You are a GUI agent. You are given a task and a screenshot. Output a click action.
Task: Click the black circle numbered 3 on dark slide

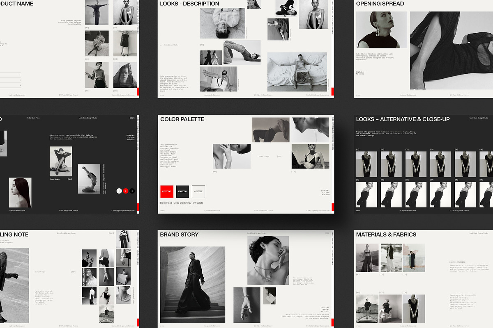(x=132, y=191)
